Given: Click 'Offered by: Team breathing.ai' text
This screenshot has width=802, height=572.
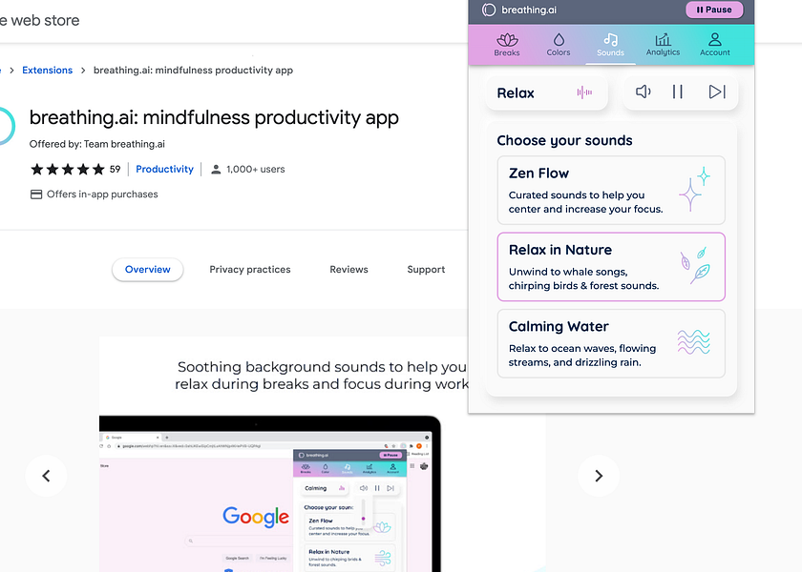Looking at the screenshot, I should pyautogui.click(x=97, y=144).
